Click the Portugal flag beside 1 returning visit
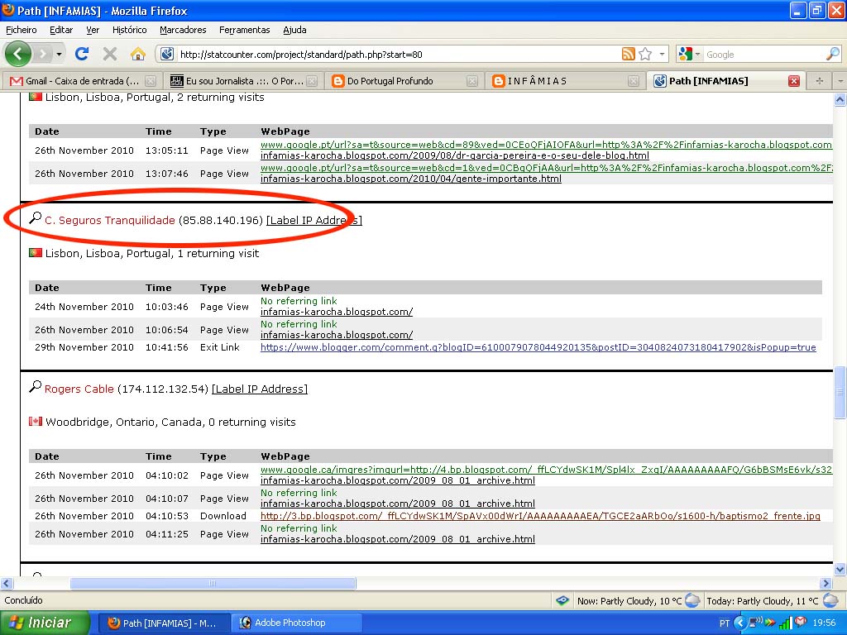This screenshot has width=847, height=635. (x=36, y=253)
